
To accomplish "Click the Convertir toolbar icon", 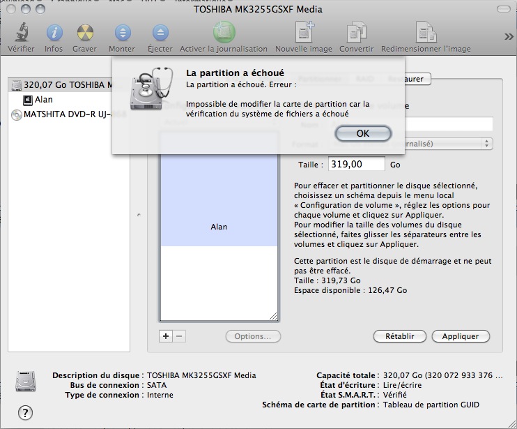I will coord(357,32).
